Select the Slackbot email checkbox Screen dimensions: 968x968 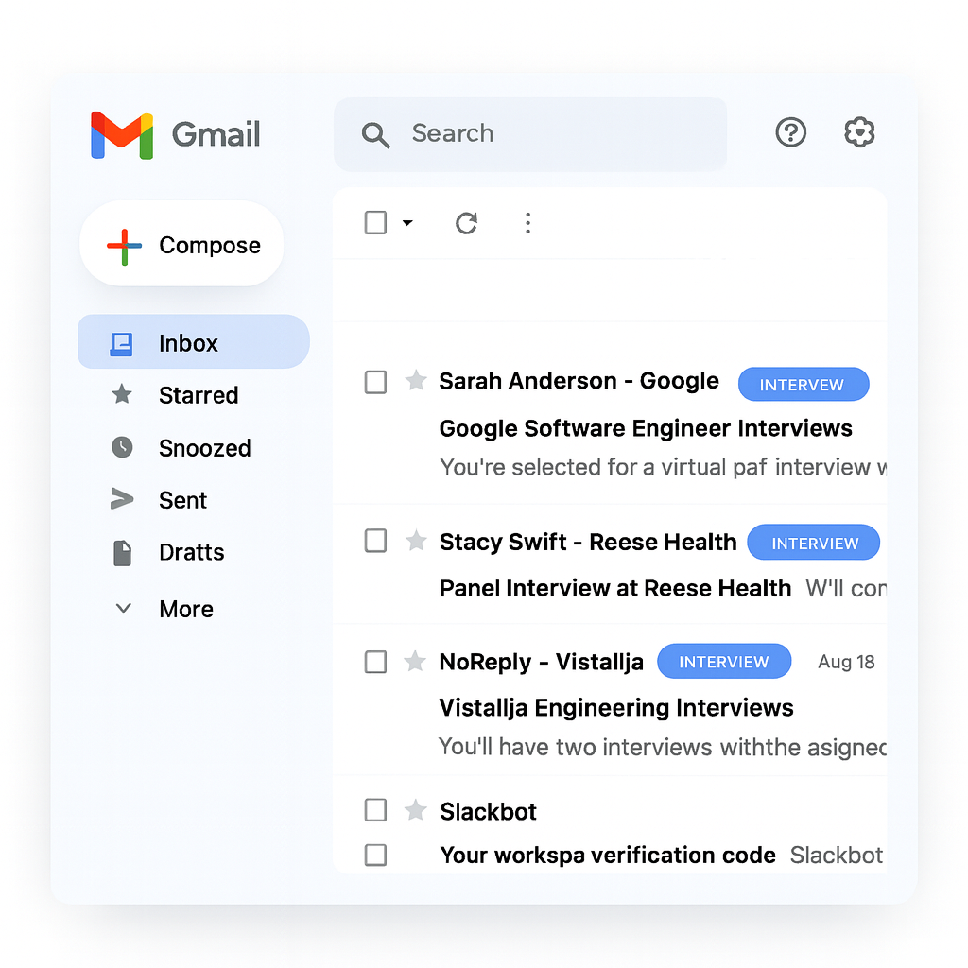click(x=375, y=810)
